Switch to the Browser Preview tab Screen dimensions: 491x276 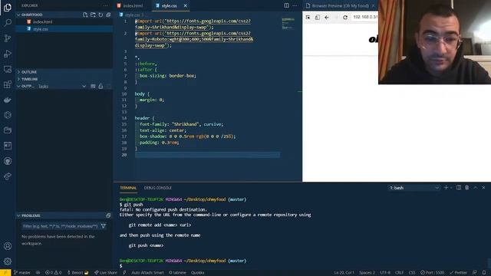click(340, 5)
